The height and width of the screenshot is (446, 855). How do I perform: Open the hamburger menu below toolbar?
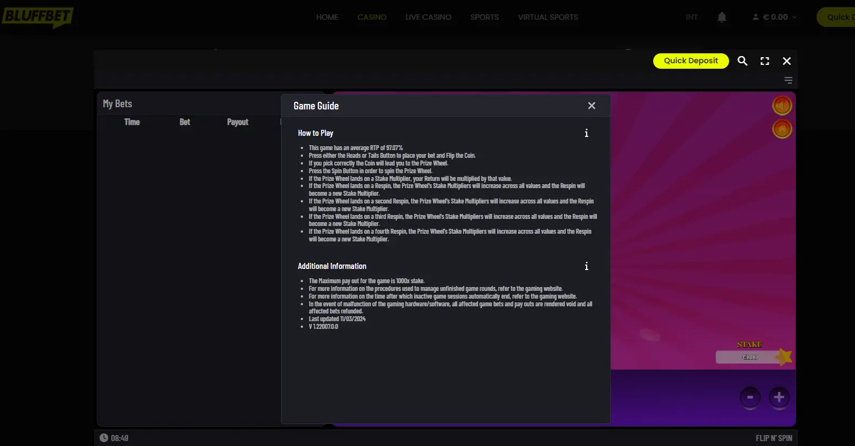point(788,80)
